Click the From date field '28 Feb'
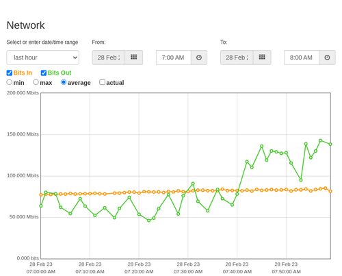The height and width of the screenshot is (276, 342). point(109,58)
